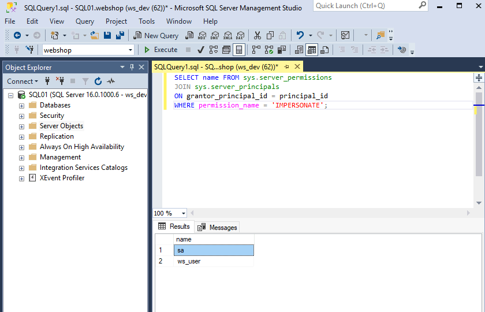The image size is (485, 312).
Task: Save the current query file
Action: coord(107,36)
